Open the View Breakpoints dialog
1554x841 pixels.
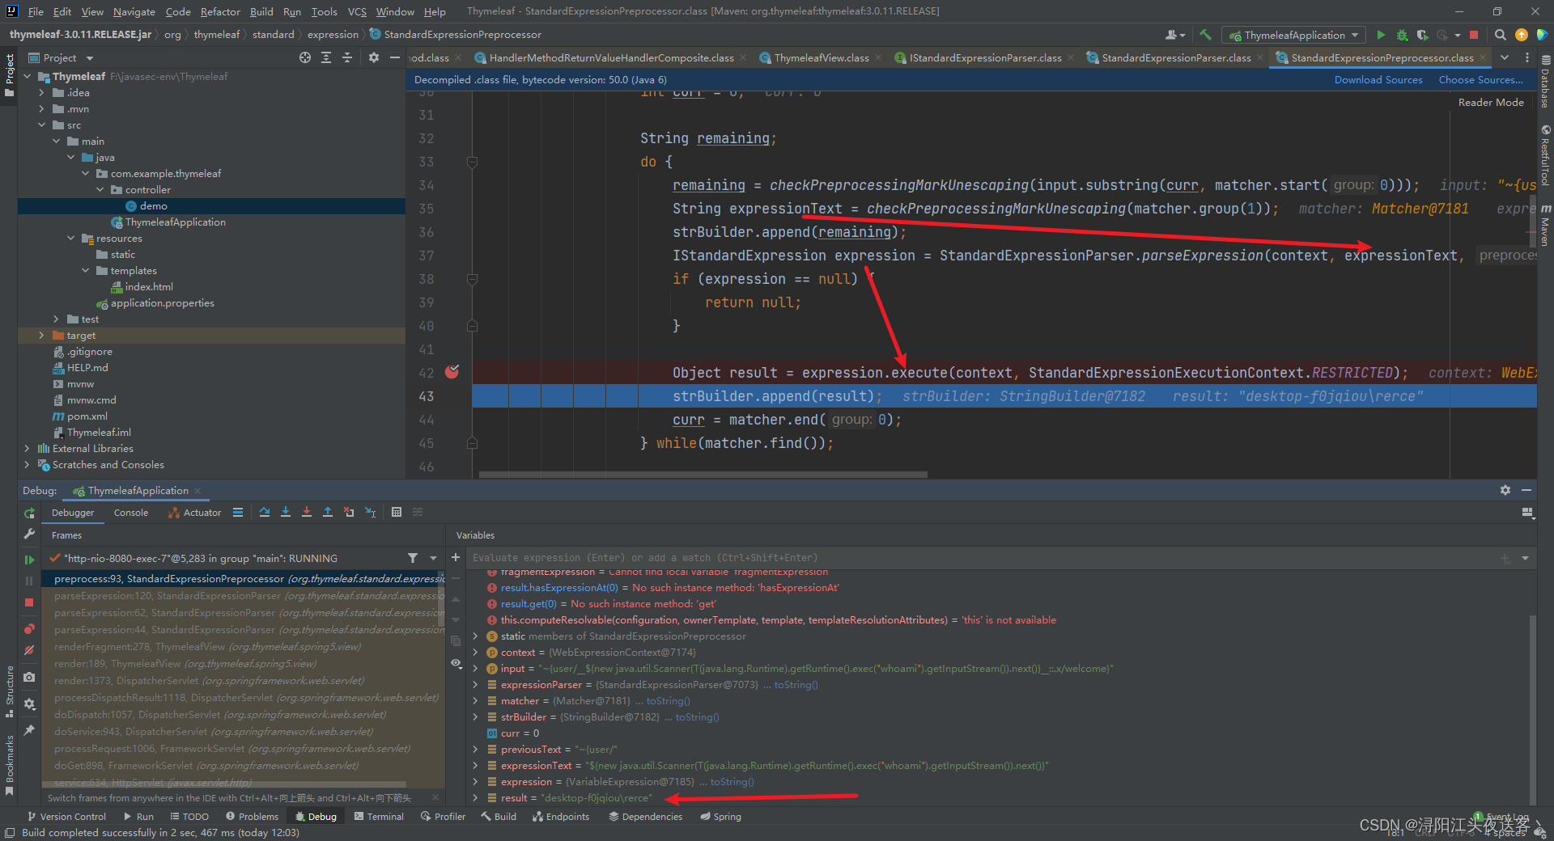(x=29, y=628)
